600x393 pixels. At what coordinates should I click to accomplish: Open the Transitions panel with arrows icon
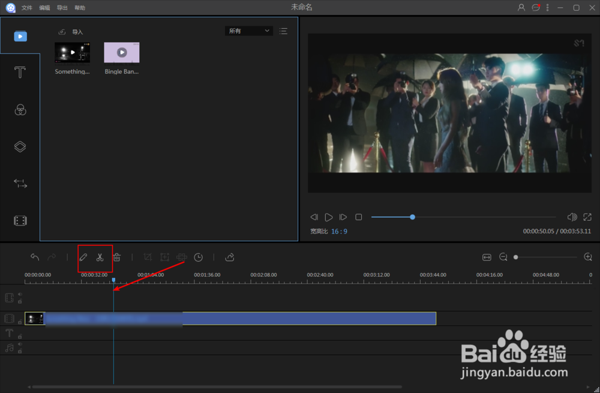[x=20, y=183]
